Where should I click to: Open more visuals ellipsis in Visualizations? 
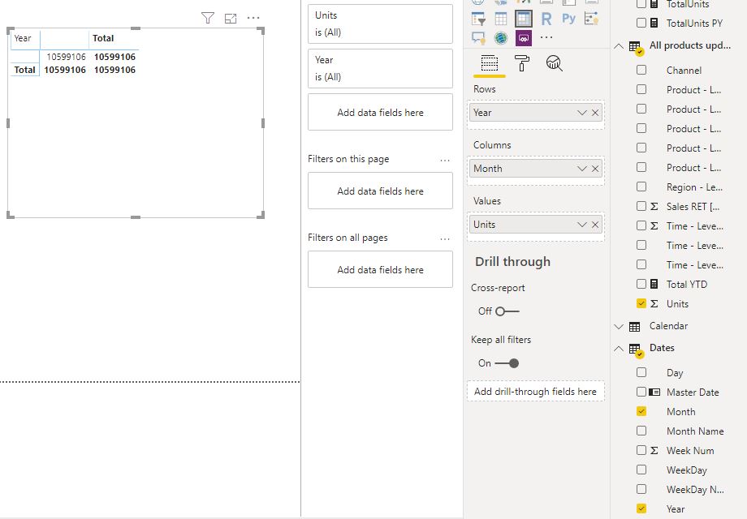coord(546,37)
